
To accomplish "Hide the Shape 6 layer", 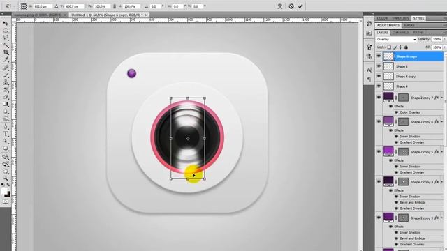I will point(379,66).
